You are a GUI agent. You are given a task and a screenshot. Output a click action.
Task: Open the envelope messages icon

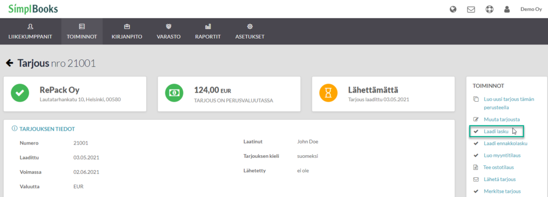[471, 10]
